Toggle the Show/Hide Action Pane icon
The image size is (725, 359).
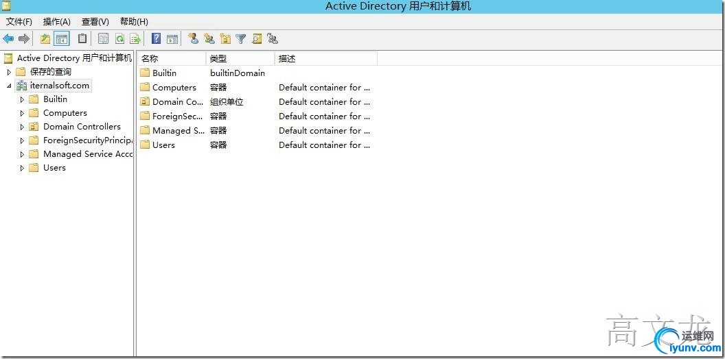click(172, 39)
